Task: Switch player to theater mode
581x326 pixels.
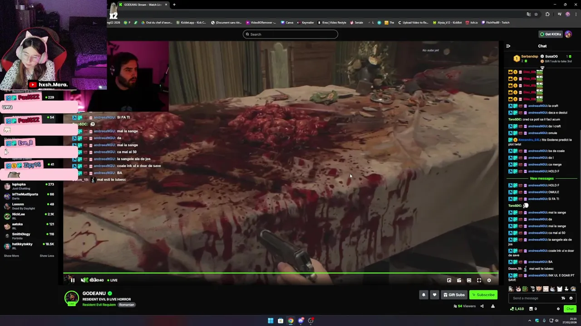Action: pos(469,280)
